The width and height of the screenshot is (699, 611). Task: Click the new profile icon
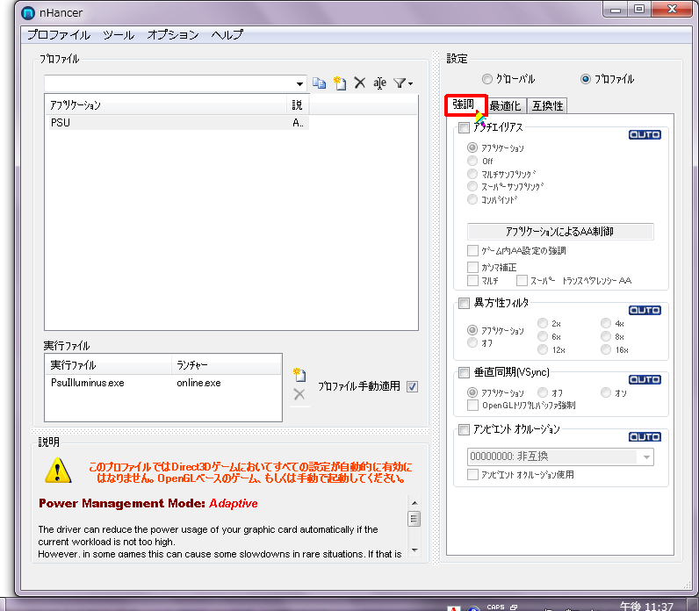click(x=340, y=83)
